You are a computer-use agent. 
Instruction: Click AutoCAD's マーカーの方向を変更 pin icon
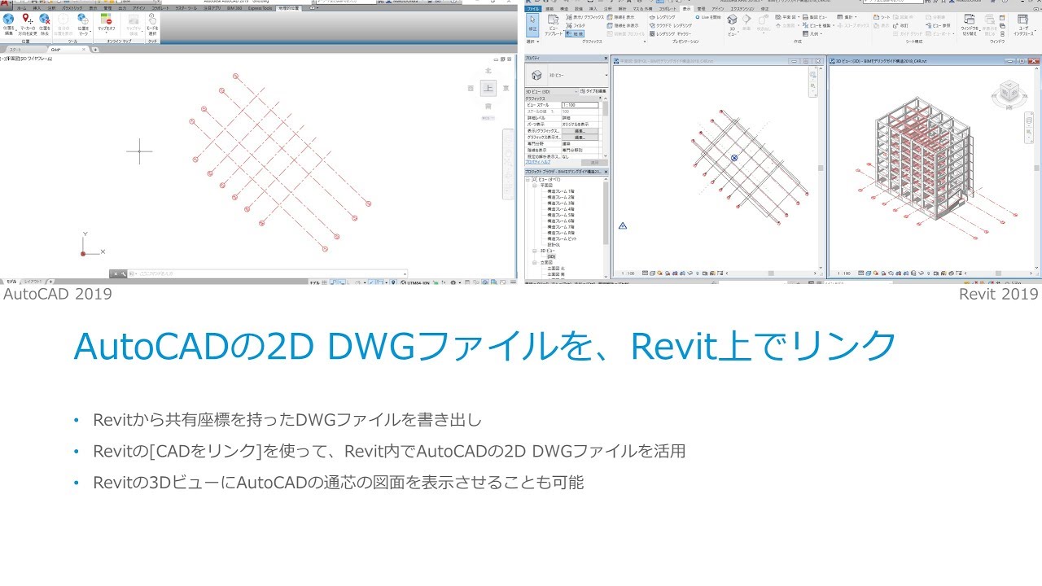27,23
